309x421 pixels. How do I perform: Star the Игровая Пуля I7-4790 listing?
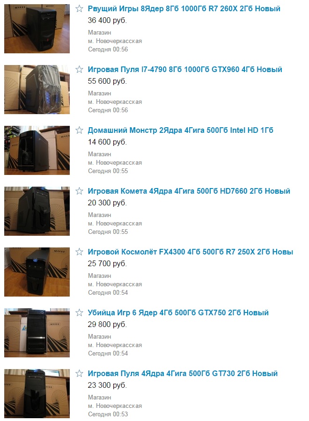(79, 69)
